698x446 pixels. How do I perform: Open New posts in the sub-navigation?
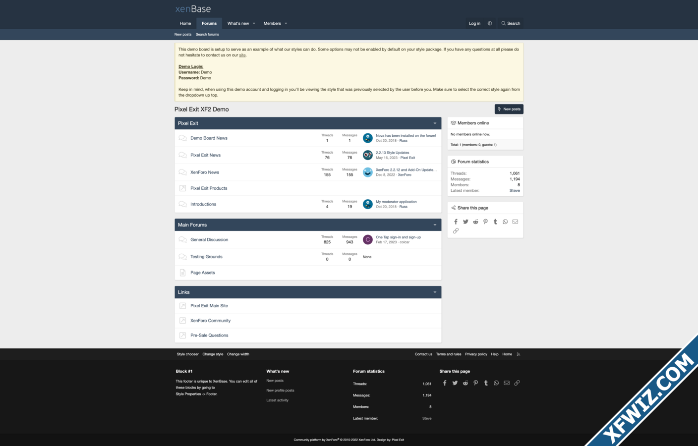coord(183,34)
